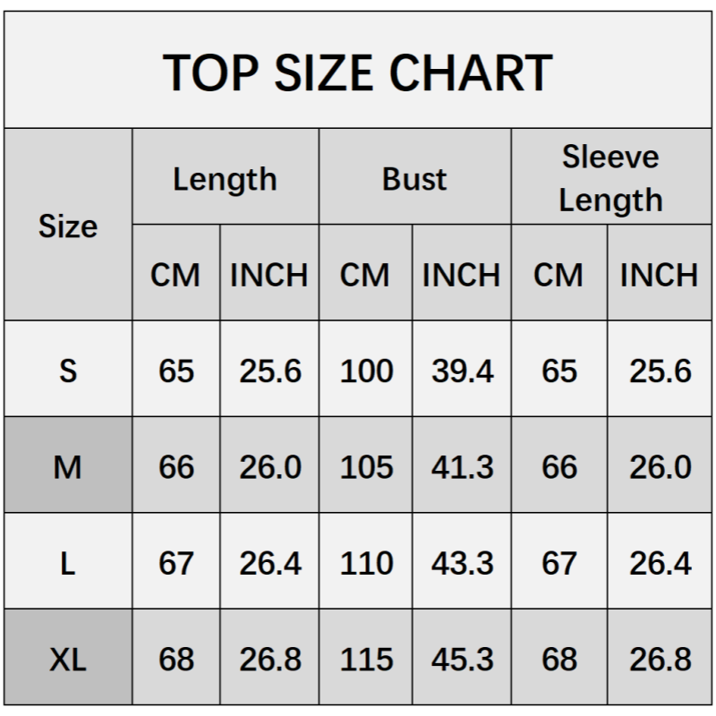Select the L size row label

point(68,563)
